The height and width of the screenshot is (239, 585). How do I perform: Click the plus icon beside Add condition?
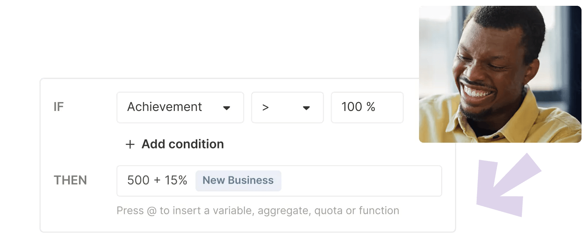(130, 144)
